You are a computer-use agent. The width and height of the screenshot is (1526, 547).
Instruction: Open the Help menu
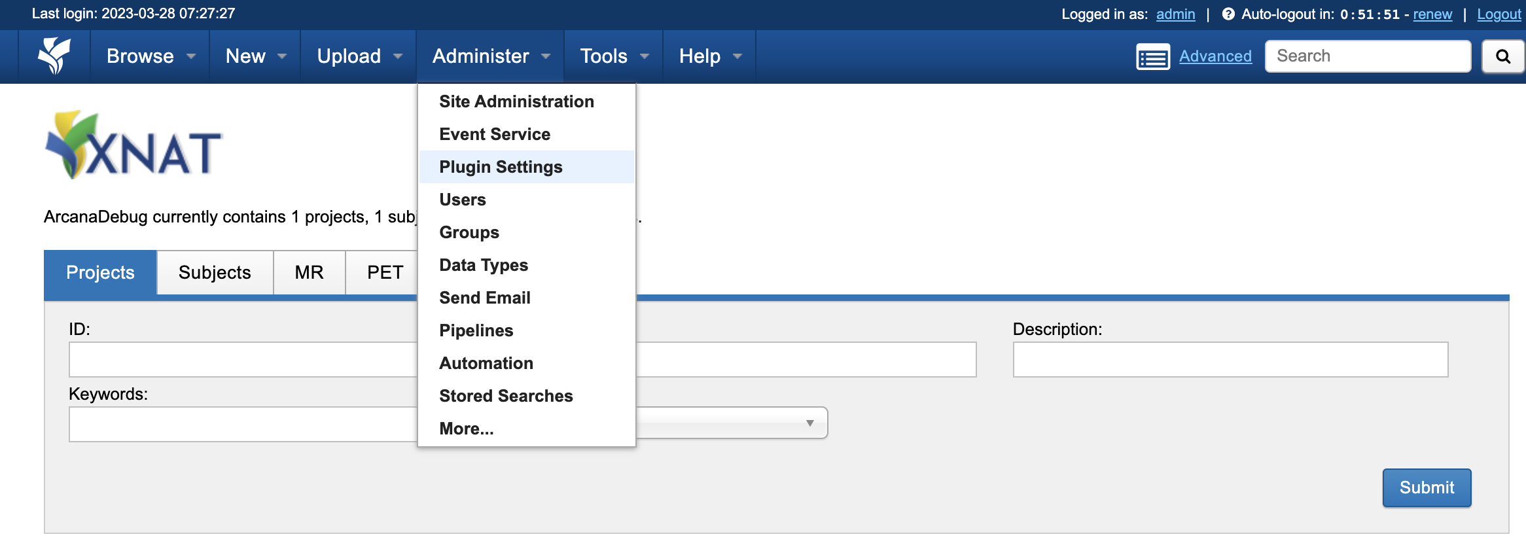click(709, 56)
